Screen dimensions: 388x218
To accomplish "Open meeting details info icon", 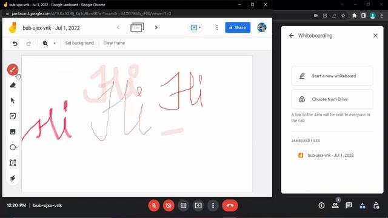I will point(321,205).
